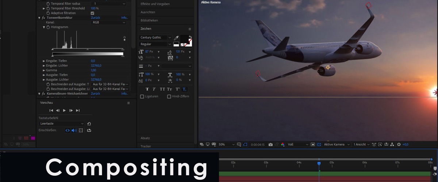The image size is (438, 182).
Task: Open the Absatz panel tab
Action: tap(145, 138)
